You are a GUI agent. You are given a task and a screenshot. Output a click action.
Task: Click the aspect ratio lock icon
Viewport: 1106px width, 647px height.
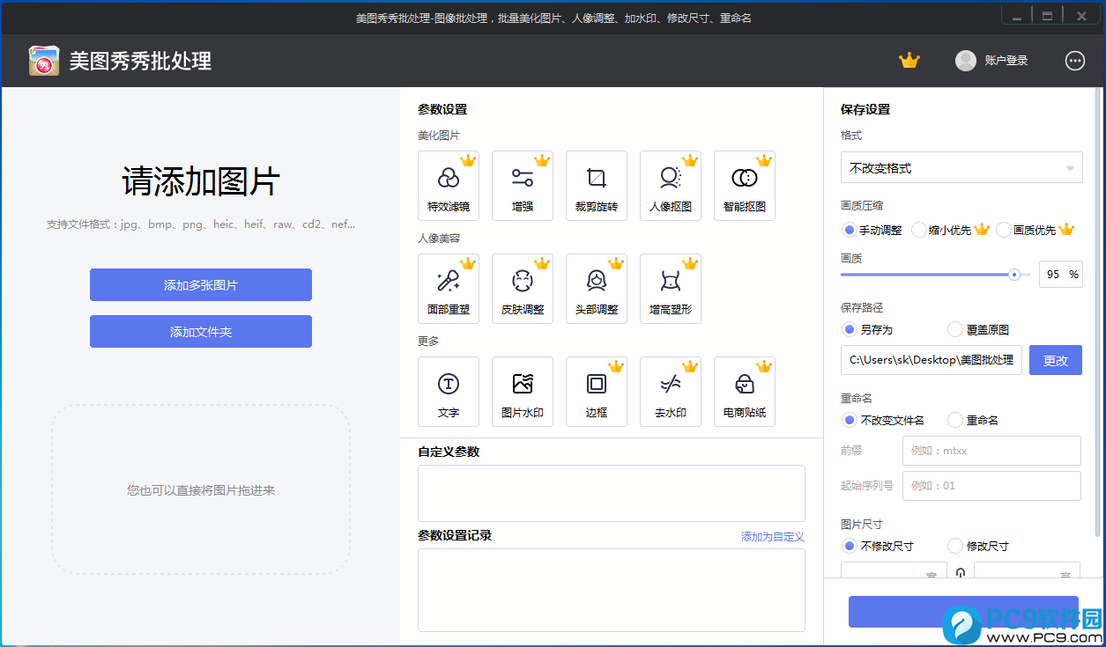coord(961,574)
